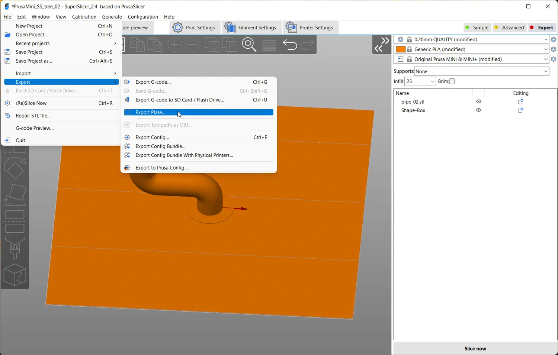Select the Place on face tool
558x355 pixels.
15,194
